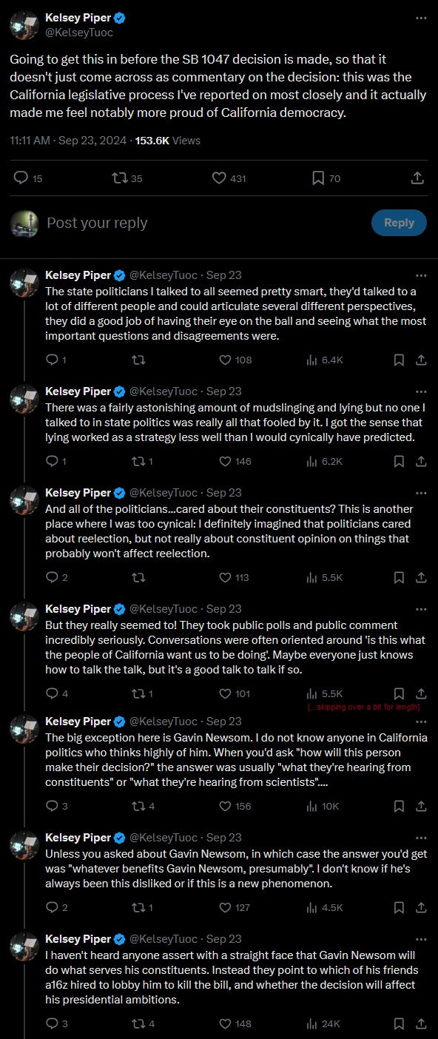This screenshot has height=1039, width=438.
Task: Repost the main SB 1047 tweet
Action: click(118, 178)
